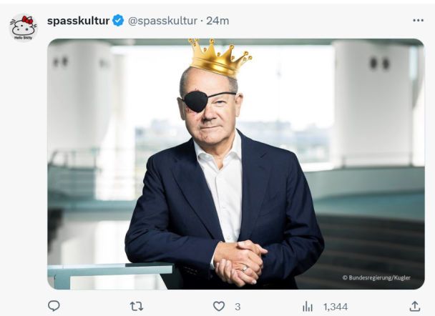Open view analytics bar-chart icon
The width and height of the screenshot is (435, 316).
click(x=308, y=306)
